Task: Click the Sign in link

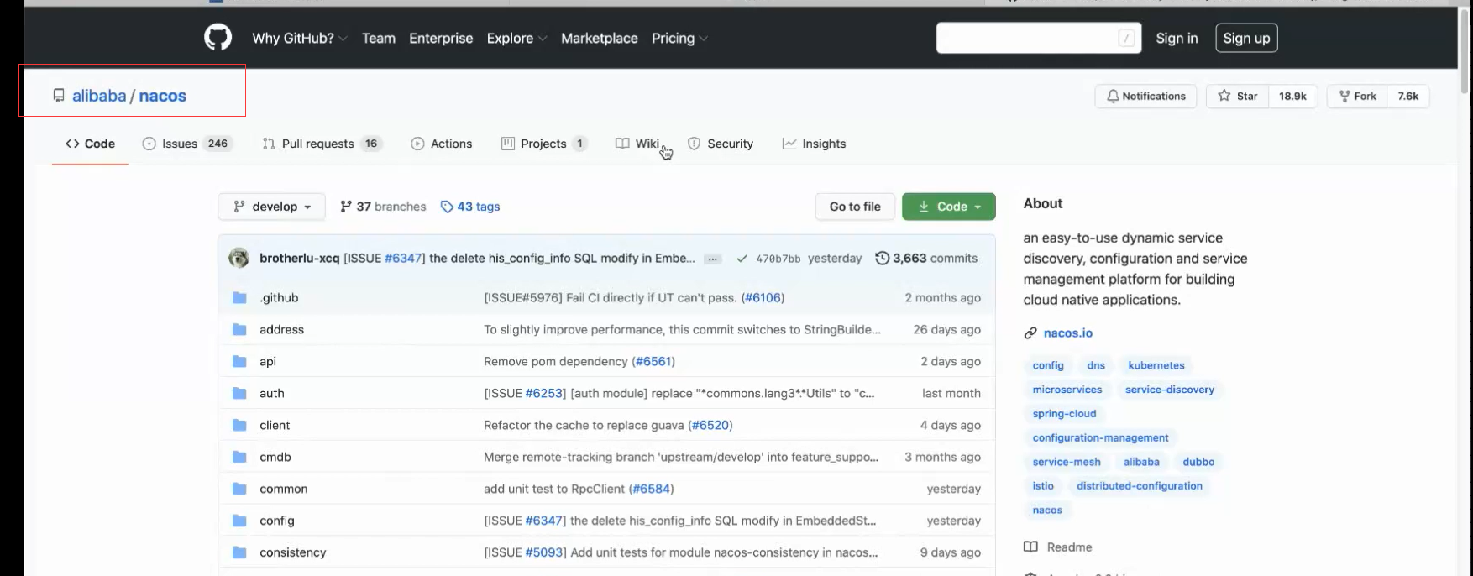Action: pyautogui.click(x=1177, y=38)
